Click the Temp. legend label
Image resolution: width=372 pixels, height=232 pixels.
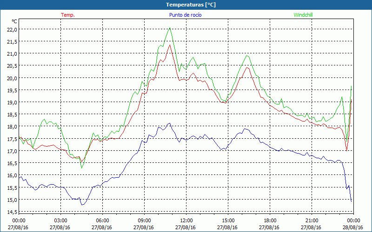tap(68, 15)
